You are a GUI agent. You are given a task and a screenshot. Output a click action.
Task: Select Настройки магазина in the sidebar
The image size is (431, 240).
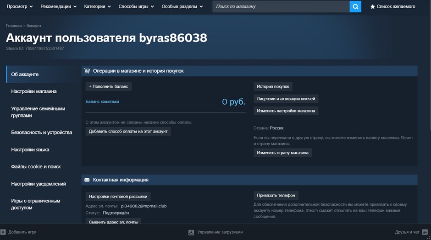(34, 91)
